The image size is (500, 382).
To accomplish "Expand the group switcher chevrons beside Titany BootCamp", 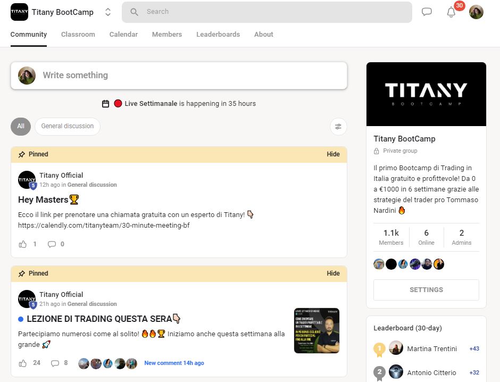I will coord(108,12).
